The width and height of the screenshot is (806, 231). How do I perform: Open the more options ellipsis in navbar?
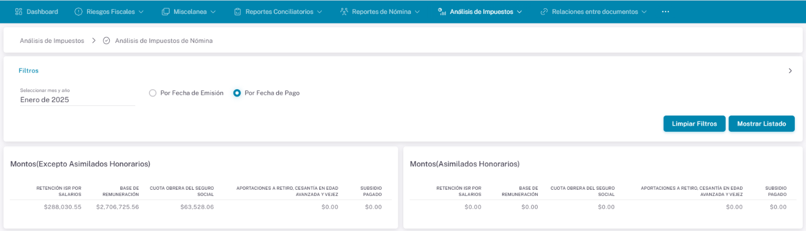click(665, 12)
